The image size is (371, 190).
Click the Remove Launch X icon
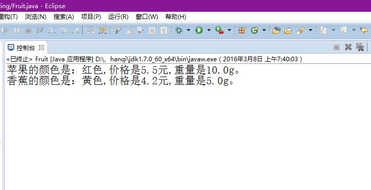coord(348,47)
